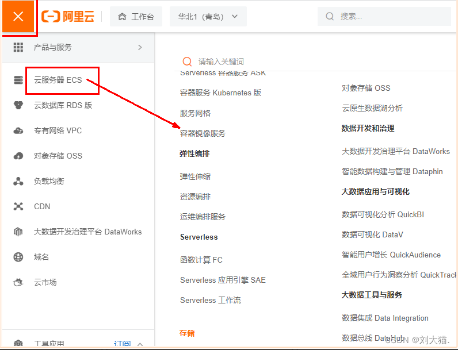Open 产品与服务 menu entry
The width and height of the screenshot is (458, 350).
[78, 47]
